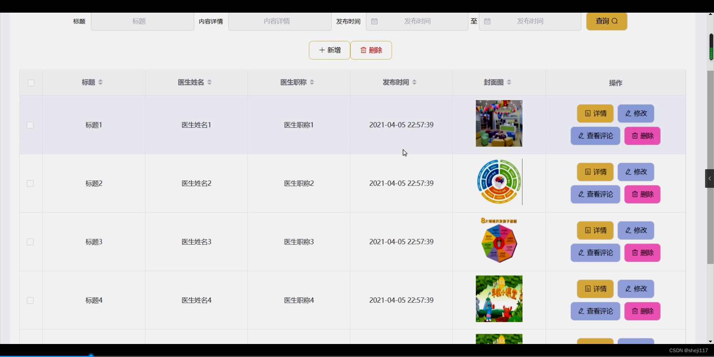
Task: Open 详情 for 标题3 row
Action: 595,230
